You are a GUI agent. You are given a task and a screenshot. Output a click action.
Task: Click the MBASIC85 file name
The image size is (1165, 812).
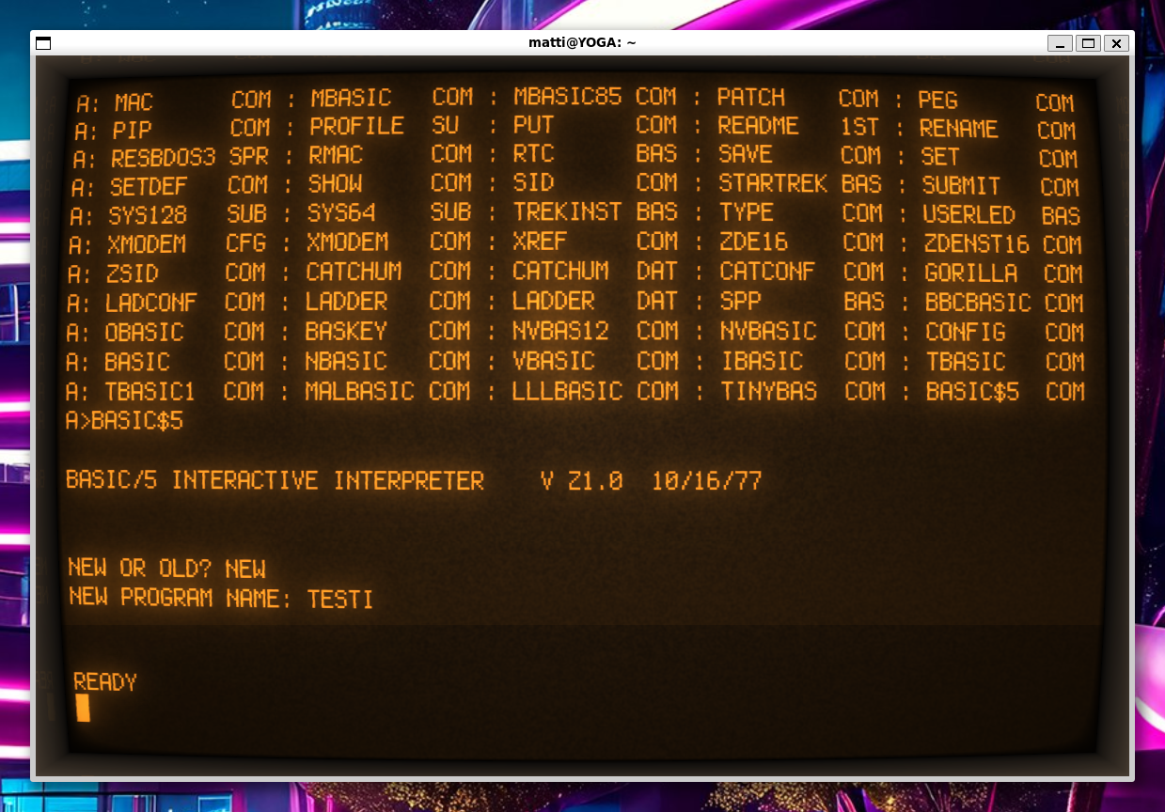click(x=566, y=97)
